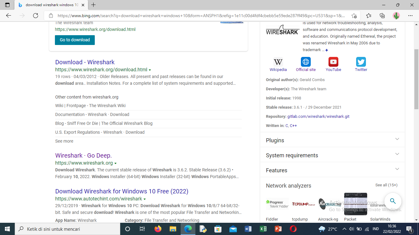
Task: Open Download Wireshark for Windows 10 Free result
Action: click(122, 191)
